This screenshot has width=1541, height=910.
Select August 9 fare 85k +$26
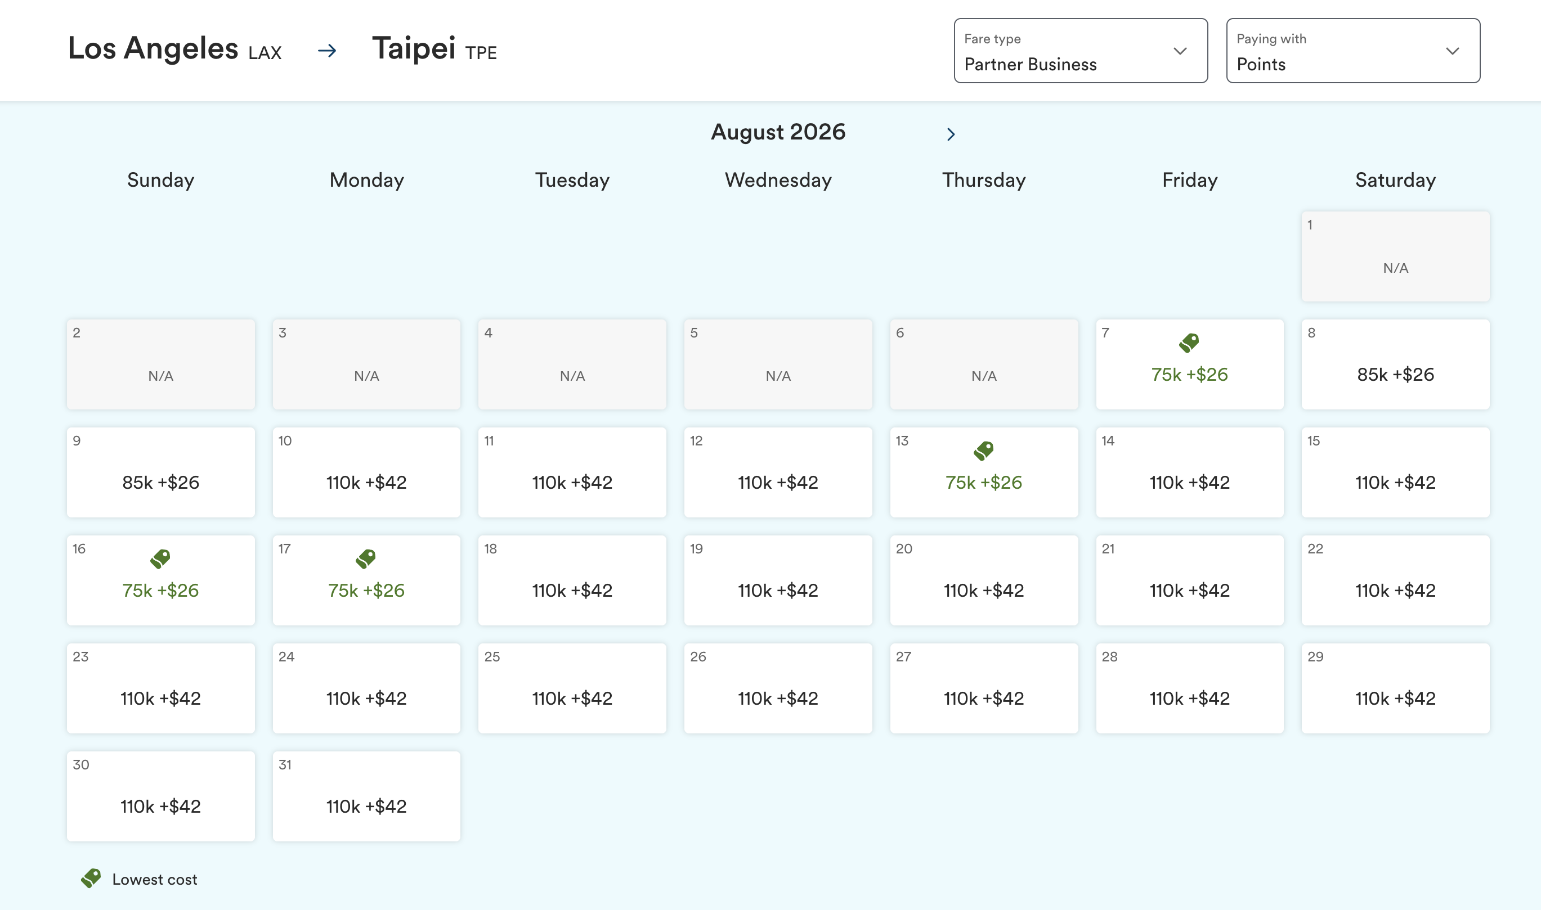point(161,472)
